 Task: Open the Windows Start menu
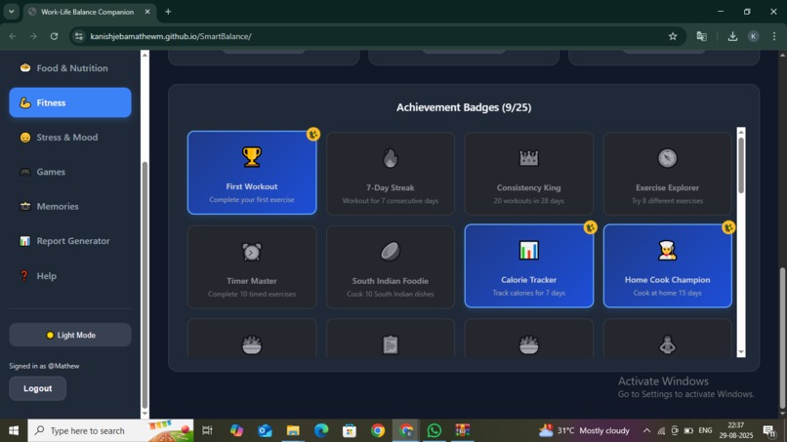pyautogui.click(x=14, y=430)
